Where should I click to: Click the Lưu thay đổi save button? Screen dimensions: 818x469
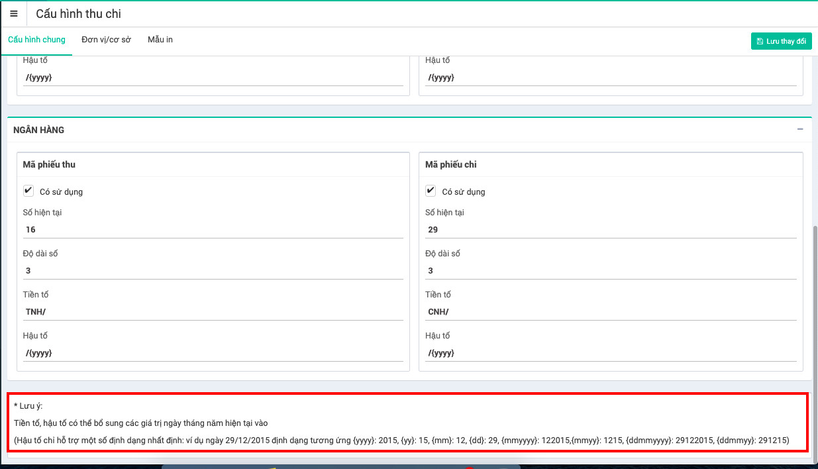[781, 41]
